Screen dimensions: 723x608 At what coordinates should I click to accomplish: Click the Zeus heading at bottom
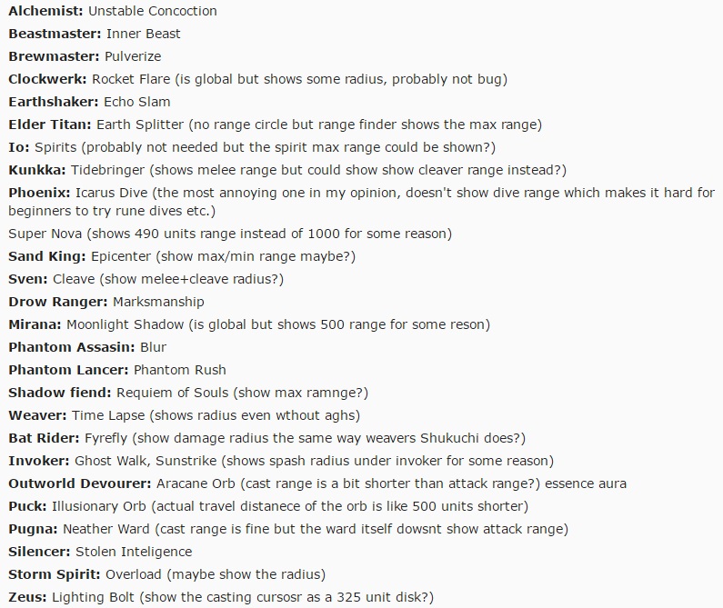click(x=27, y=597)
